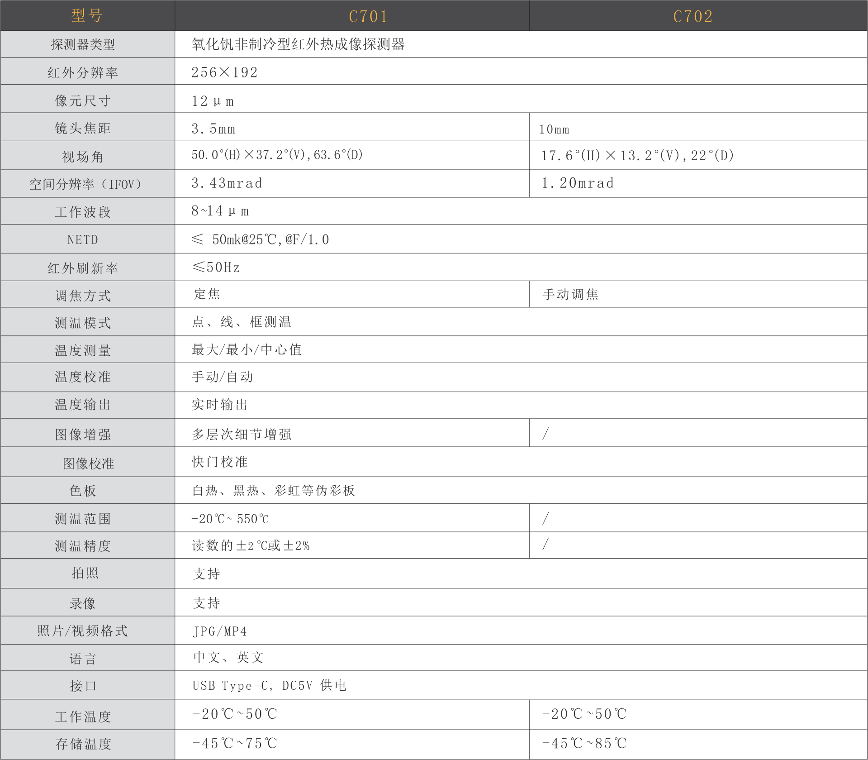Click the USB Type-C, DC5V 供电 value
The width and height of the screenshot is (868, 760).
click(270, 685)
